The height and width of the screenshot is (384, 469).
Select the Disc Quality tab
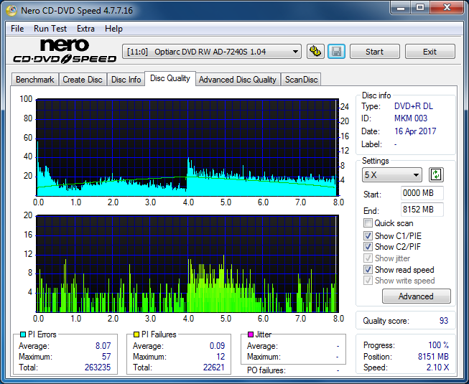click(x=170, y=78)
